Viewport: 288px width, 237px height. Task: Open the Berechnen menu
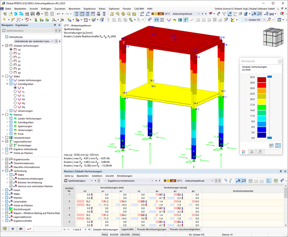coord(74,9)
